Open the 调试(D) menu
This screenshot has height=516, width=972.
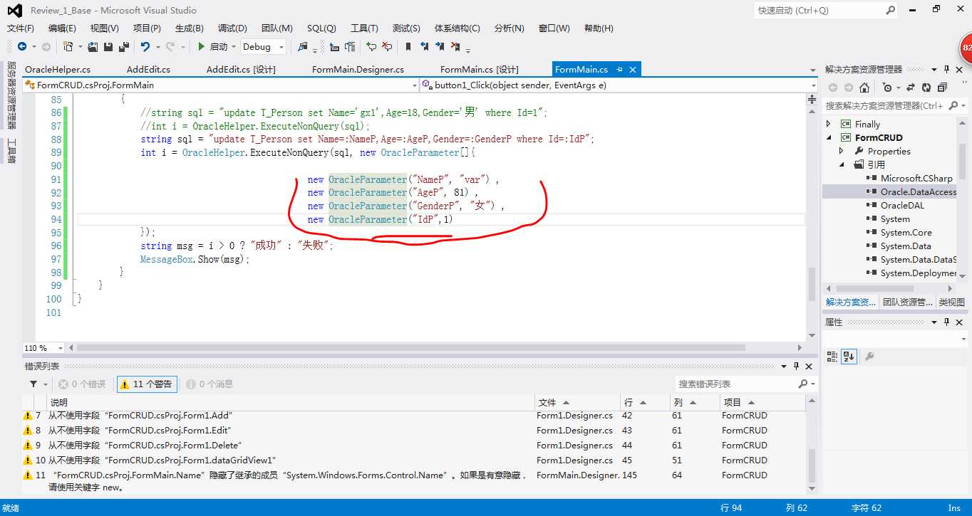pyautogui.click(x=232, y=28)
